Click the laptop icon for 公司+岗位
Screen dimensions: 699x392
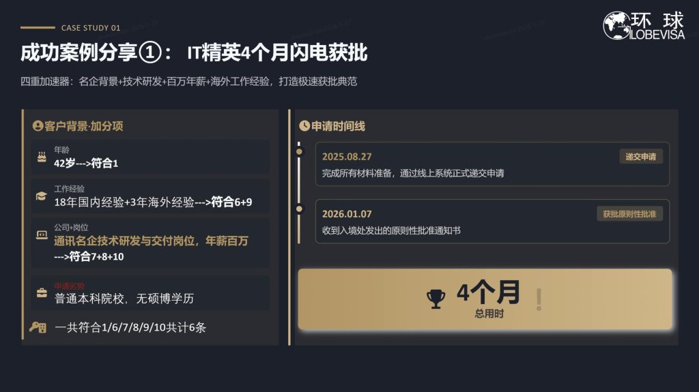click(42, 235)
